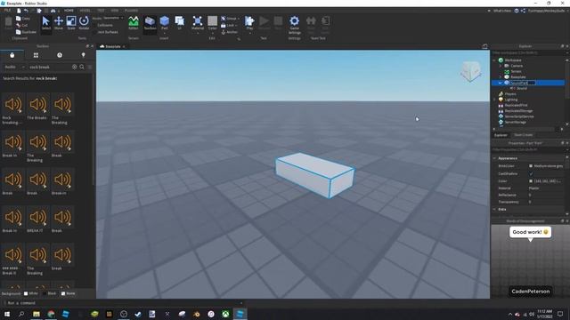Open the Windows Start menu
Viewport: 570px width, 320px height.
(x=7, y=314)
